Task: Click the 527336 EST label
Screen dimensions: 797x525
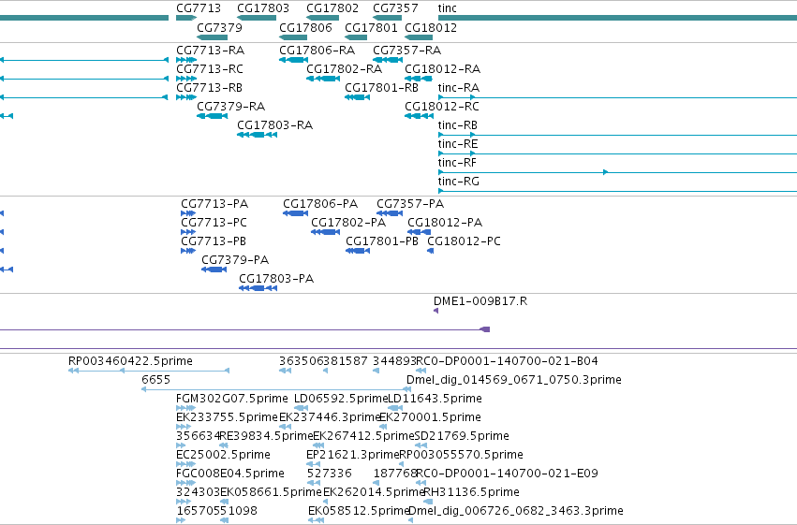Action: coord(329,474)
